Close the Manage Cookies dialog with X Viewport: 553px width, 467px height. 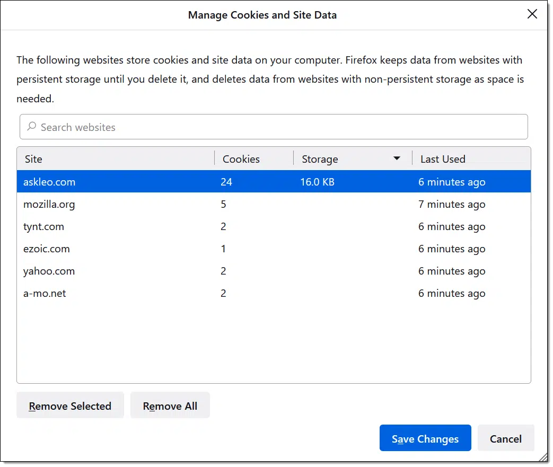pyautogui.click(x=532, y=14)
